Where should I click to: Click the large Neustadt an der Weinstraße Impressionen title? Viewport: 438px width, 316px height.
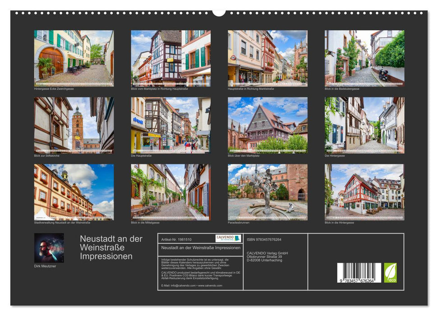(x=111, y=247)
